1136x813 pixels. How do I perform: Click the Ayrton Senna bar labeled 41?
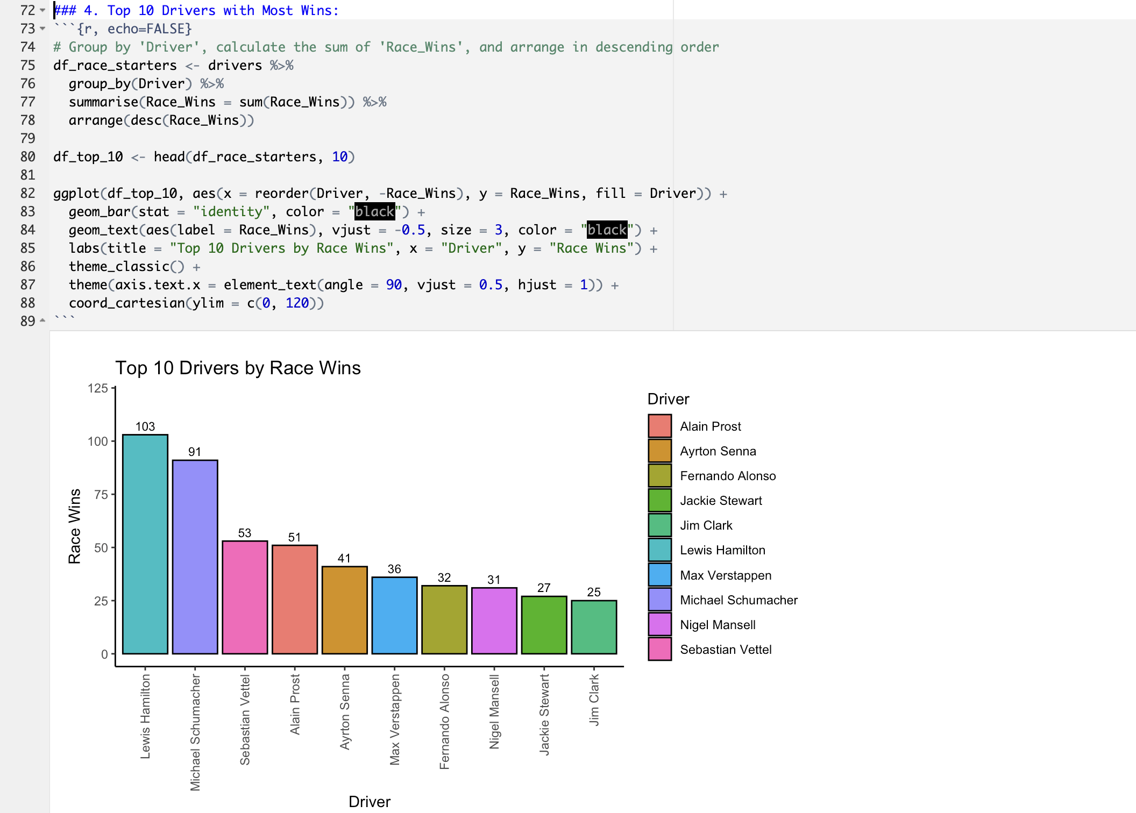click(345, 610)
